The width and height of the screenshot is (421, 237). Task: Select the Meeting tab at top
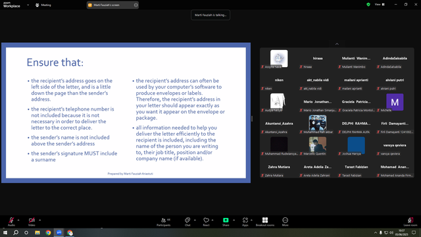point(43,5)
